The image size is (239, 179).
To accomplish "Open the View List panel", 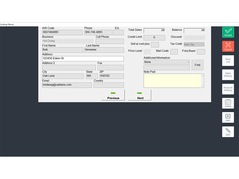I will (228, 61).
